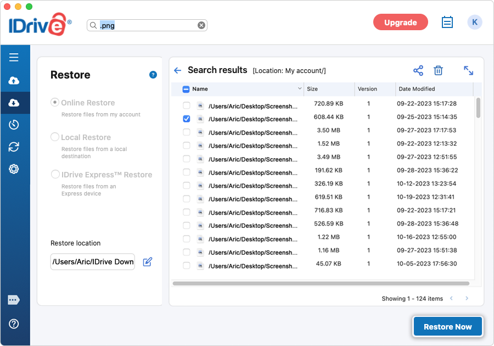Uncheck the file sized 608.44 KB
This screenshot has width=494, height=346.
click(187, 119)
